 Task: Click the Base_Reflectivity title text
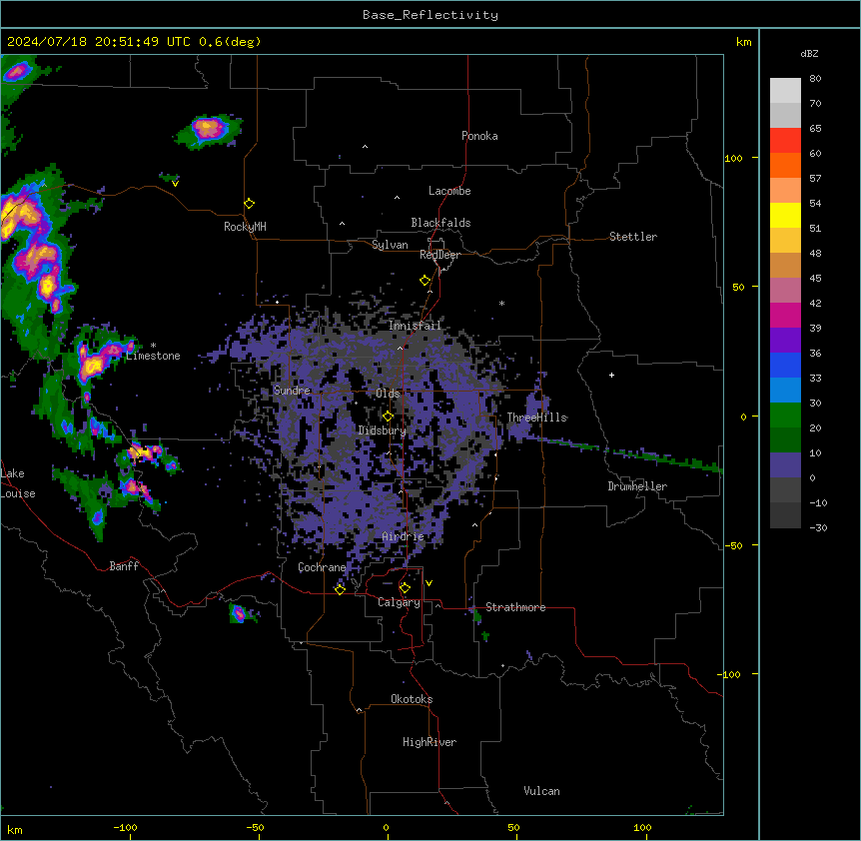coord(430,15)
